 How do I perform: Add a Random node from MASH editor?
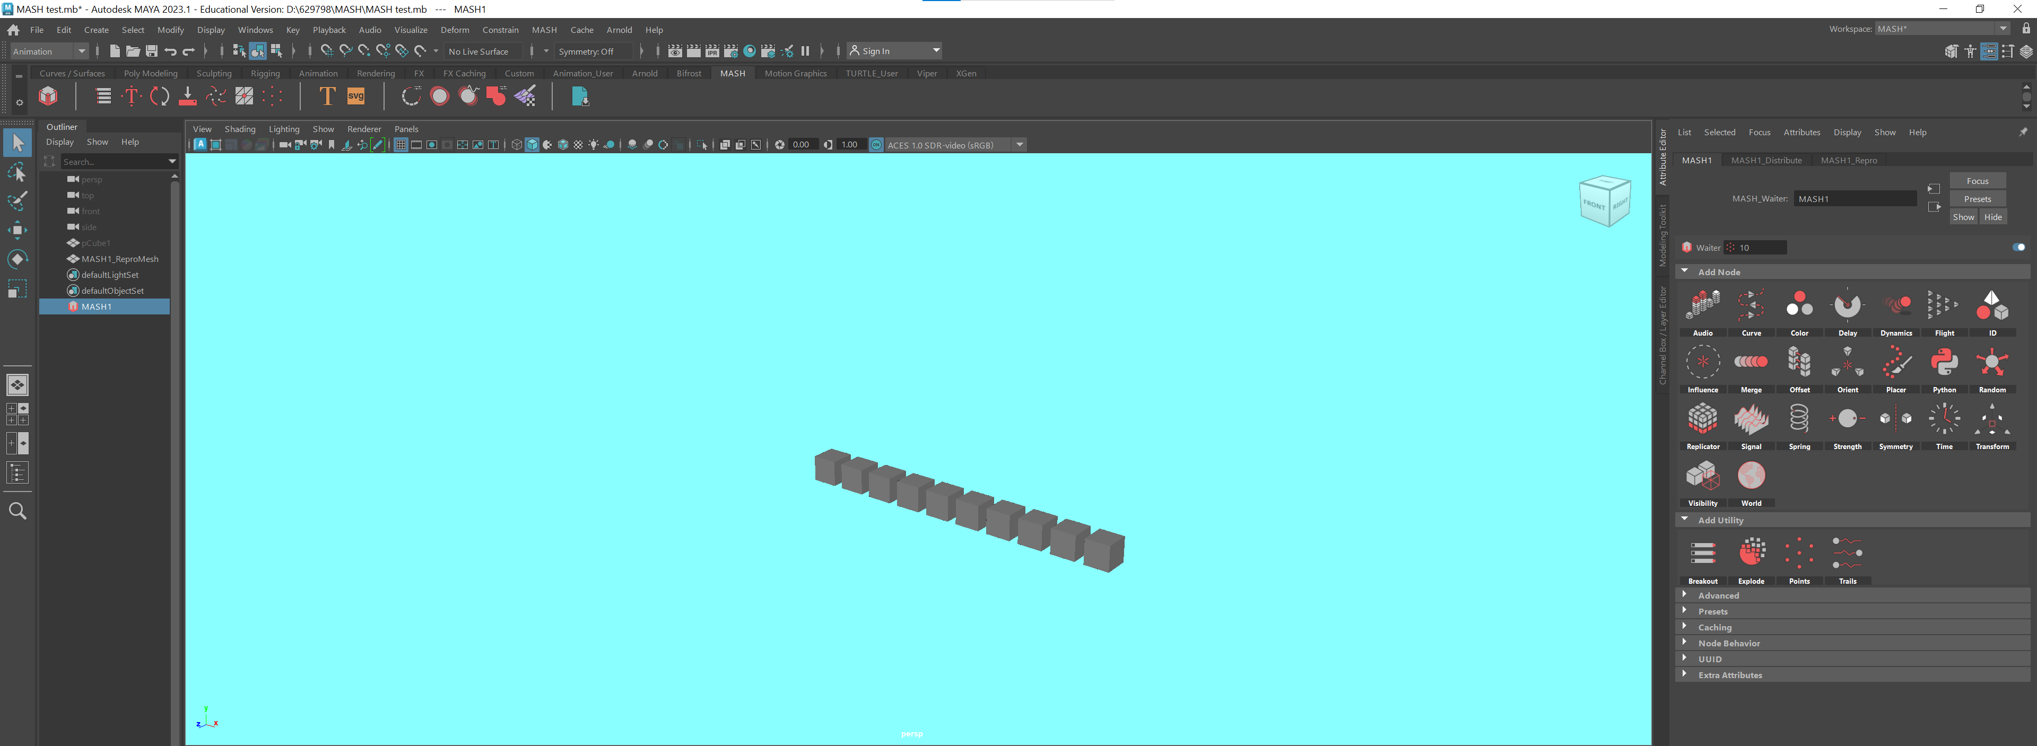[1991, 363]
